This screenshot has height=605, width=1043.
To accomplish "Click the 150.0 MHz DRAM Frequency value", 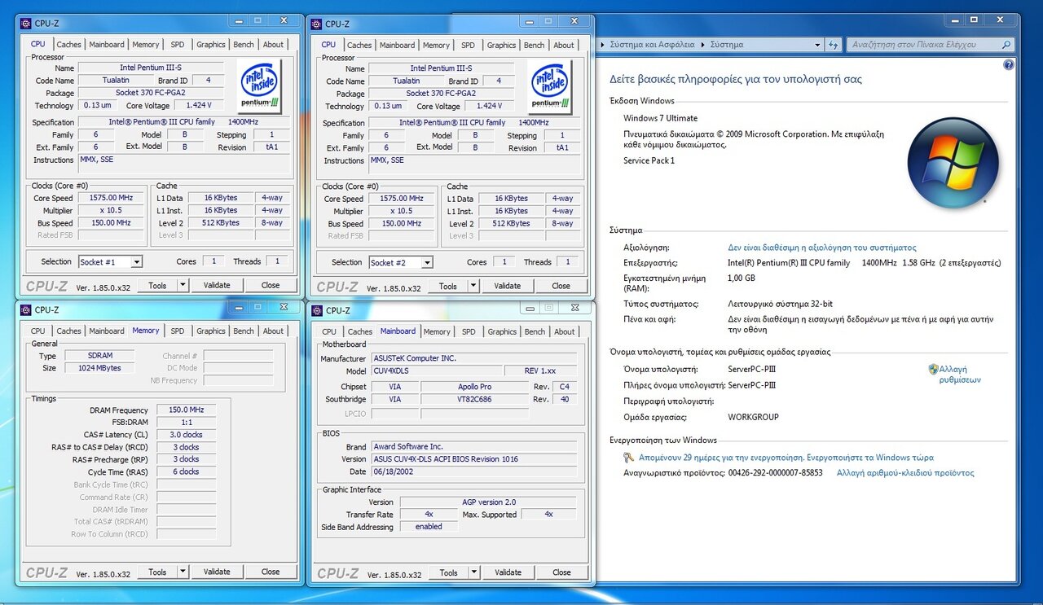I will click(187, 410).
